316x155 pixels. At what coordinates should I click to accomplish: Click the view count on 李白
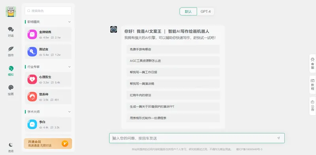pos(44,127)
